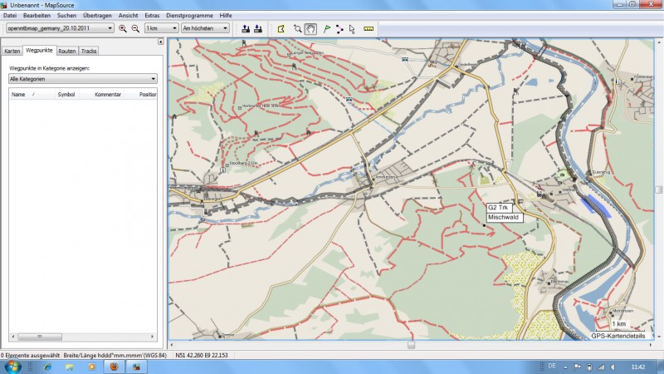Image resolution: width=664 pixels, height=374 pixels.
Task: Open Windows Start menu button
Action: [x=13, y=367]
